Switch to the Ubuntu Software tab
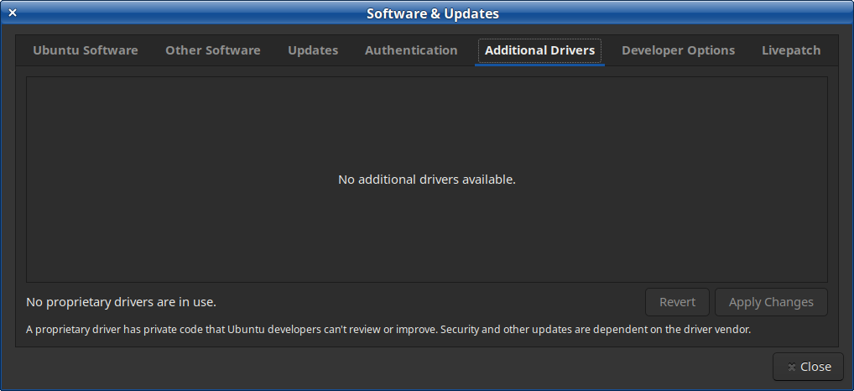854x391 pixels. (86, 50)
